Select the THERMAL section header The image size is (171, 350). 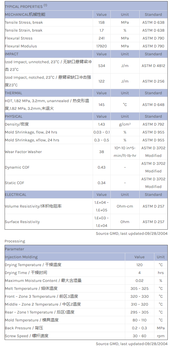click(14, 93)
